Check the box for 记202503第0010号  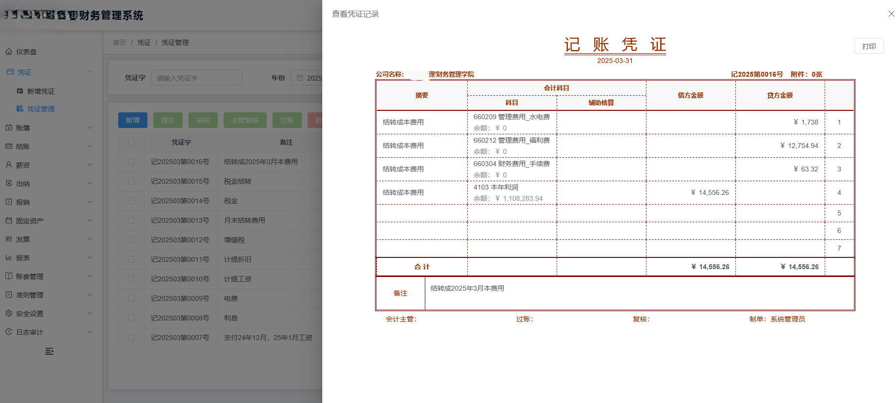pos(131,279)
